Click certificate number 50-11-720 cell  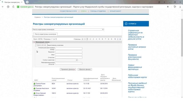[87, 93]
